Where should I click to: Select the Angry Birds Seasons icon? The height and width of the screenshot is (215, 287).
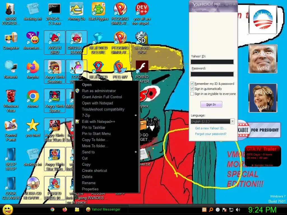click(55, 72)
